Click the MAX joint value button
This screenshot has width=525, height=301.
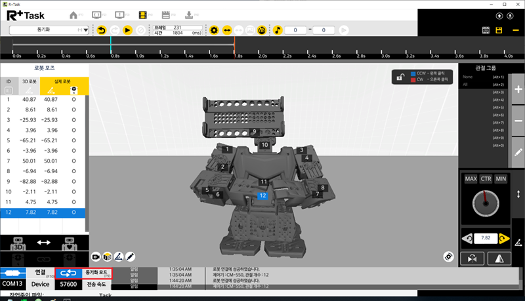click(470, 178)
